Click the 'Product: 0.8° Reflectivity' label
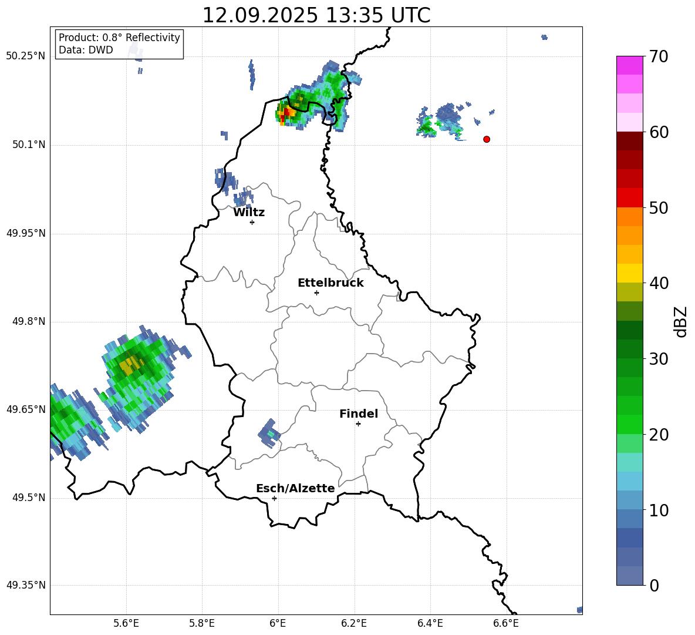This screenshot has height=635, width=695. click(119, 37)
